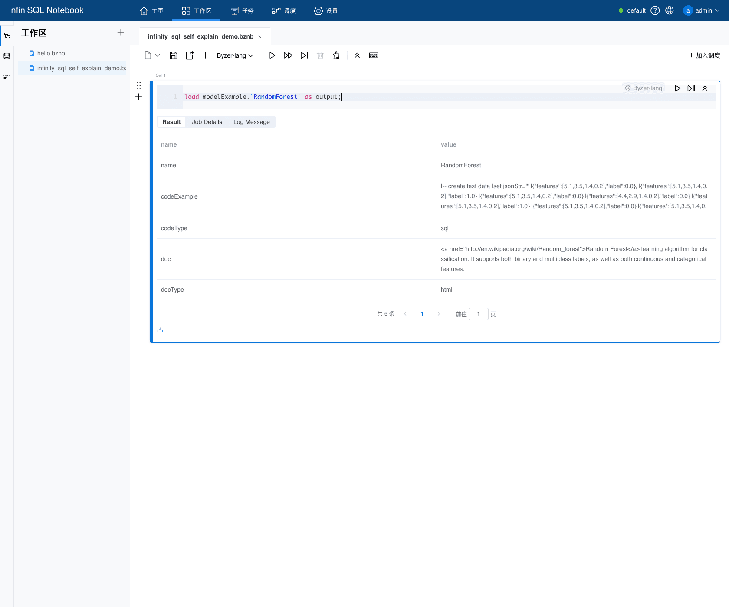Click the cell Byzer-lang language label
Image resolution: width=729 pixels, height=607 pixels.
pos(644,88)
